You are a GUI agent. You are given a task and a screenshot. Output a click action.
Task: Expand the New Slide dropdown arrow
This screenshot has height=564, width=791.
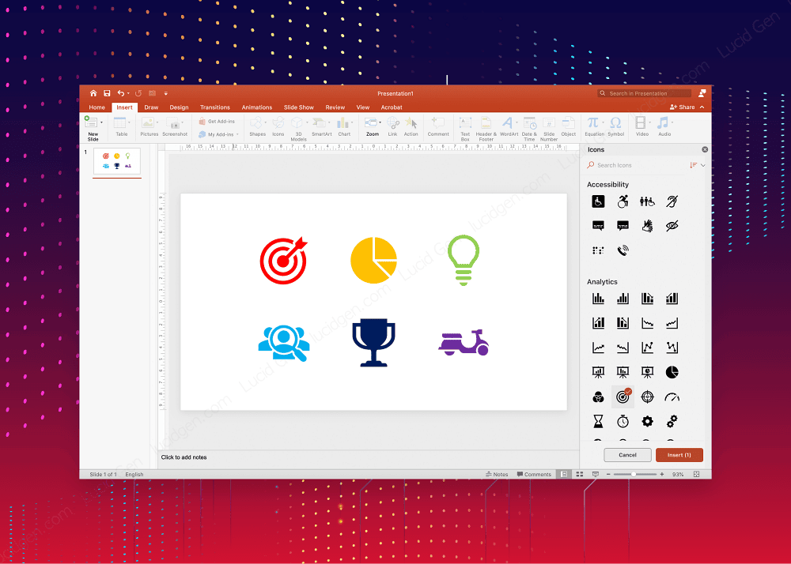[x=102, y=122]
